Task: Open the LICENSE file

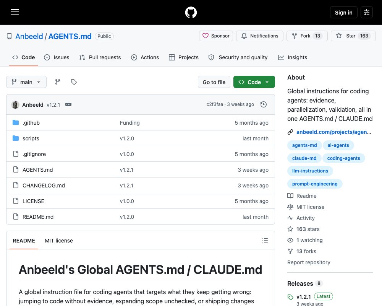Action: pyautogui.click(x=33, y=201)
